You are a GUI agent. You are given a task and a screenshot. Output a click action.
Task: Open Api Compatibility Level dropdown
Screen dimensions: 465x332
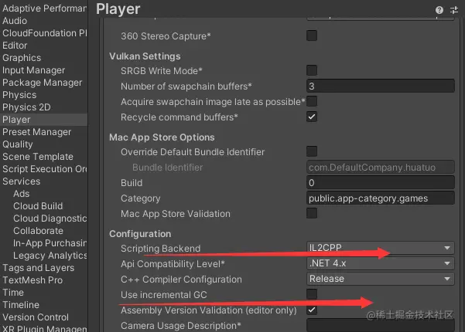[x=380, y=263]
